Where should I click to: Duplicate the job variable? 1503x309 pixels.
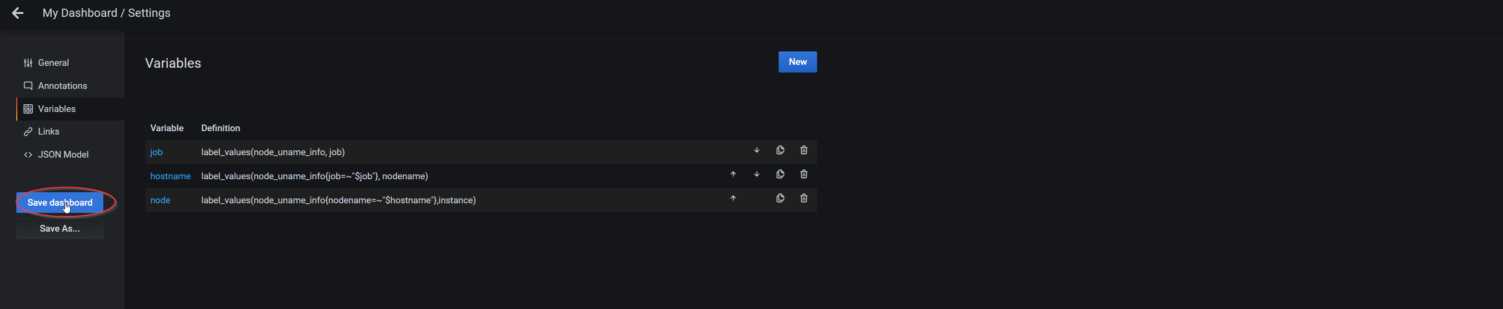pos(780,150)
